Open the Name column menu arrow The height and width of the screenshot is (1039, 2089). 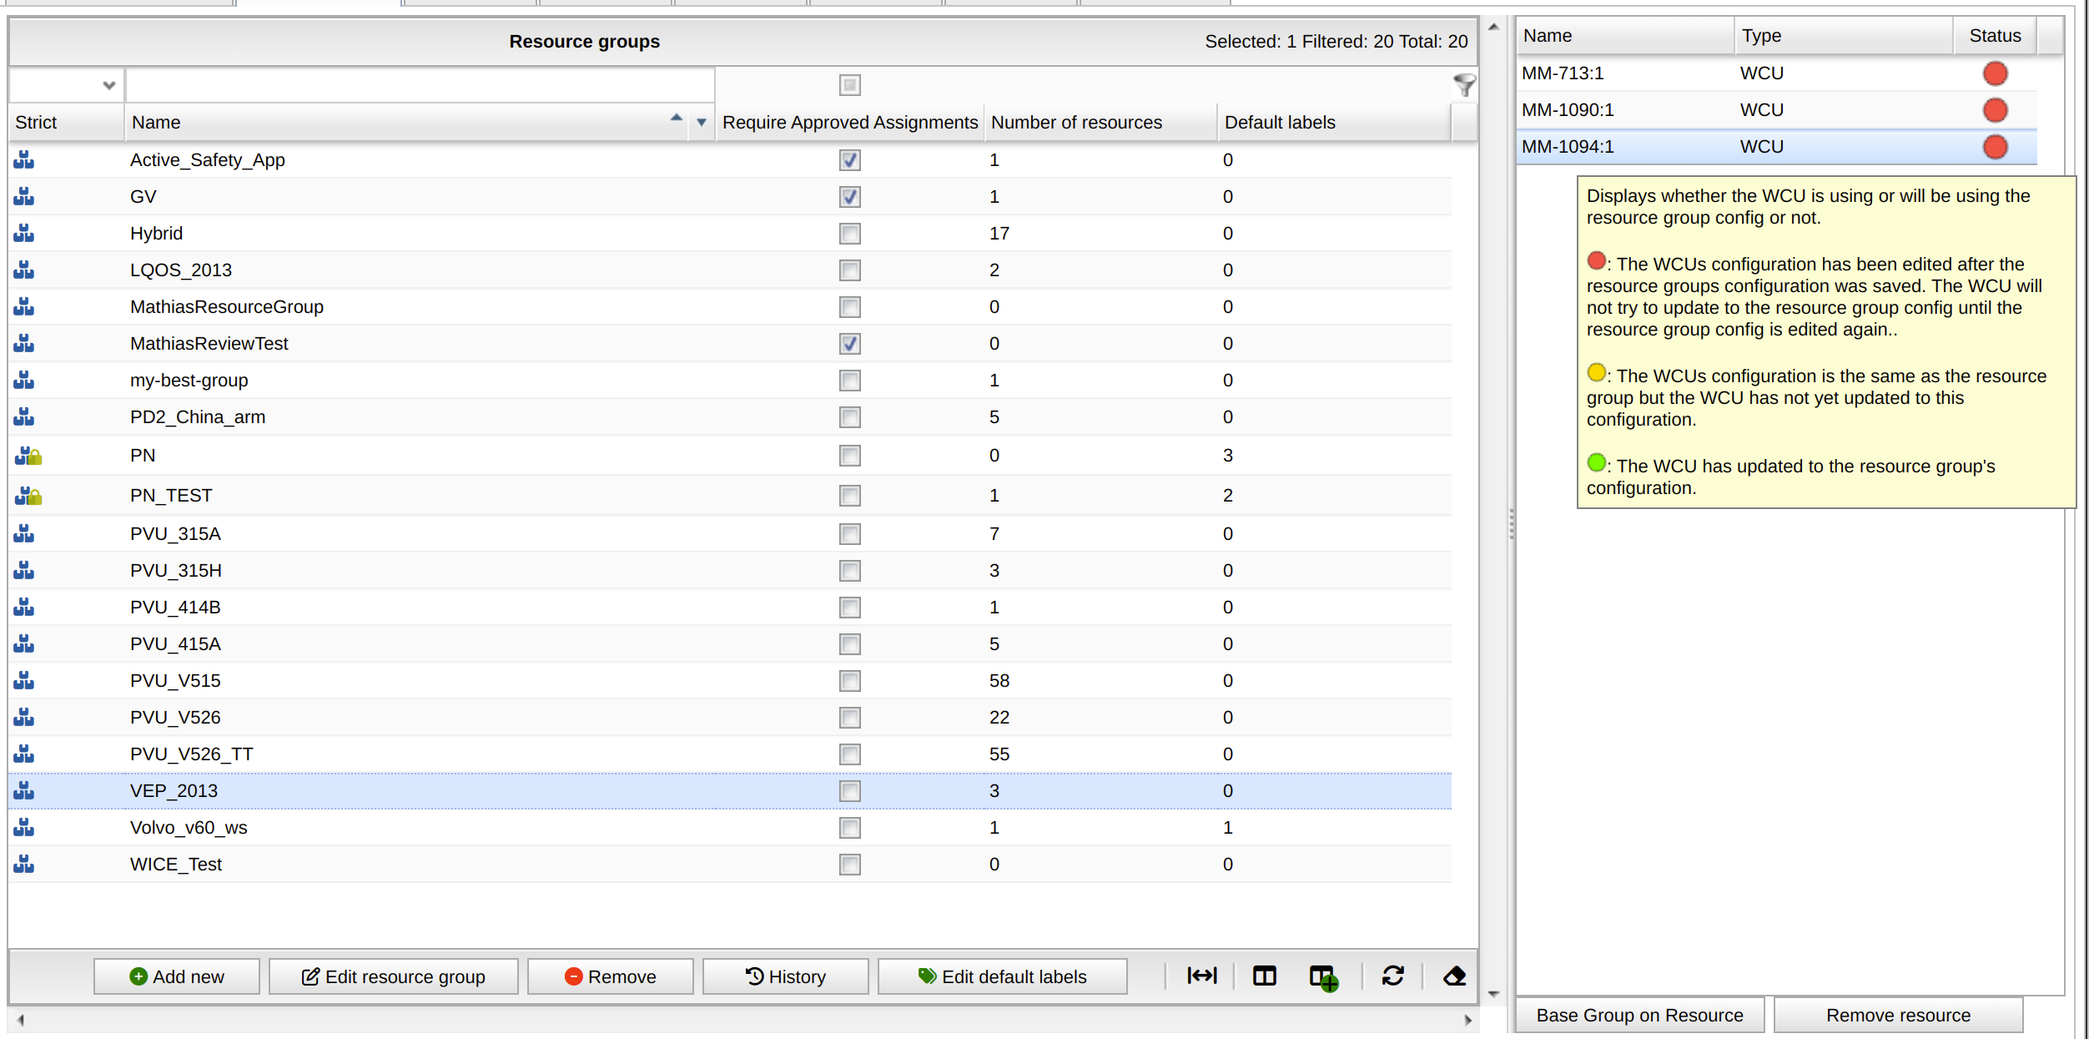pyautogui.click(x=702, y=123)
